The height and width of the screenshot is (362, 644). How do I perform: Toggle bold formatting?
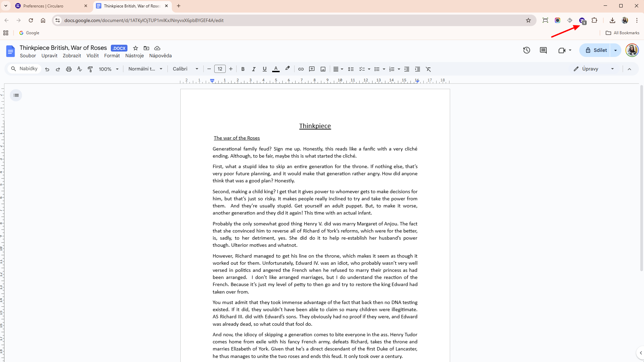(x=243, y=69)
